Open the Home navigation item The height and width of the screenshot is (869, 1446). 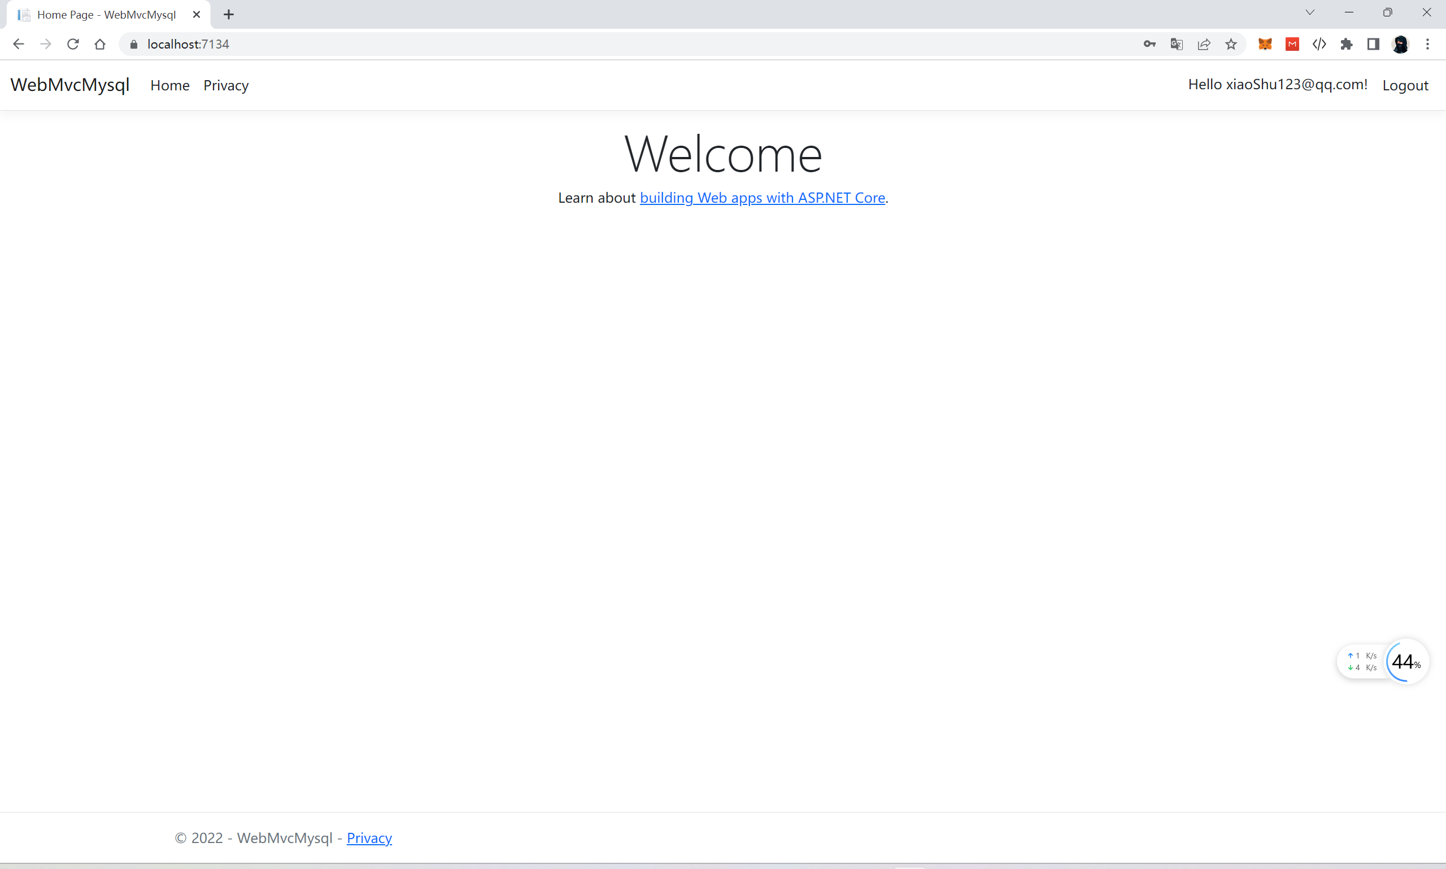pos(170,85)
